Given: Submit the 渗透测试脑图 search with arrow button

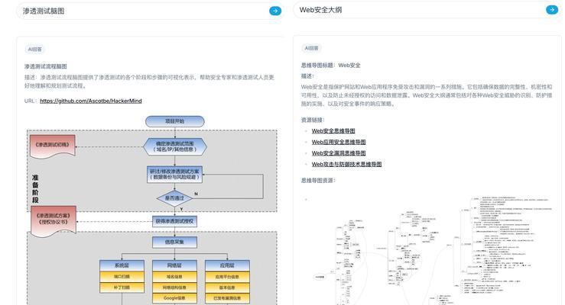Looking at the screenshot, I should (275, 11).
